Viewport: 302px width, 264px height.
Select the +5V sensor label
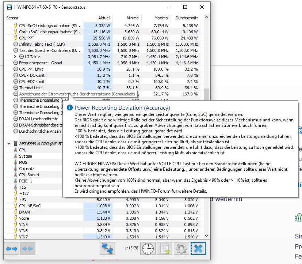[23, 200]
